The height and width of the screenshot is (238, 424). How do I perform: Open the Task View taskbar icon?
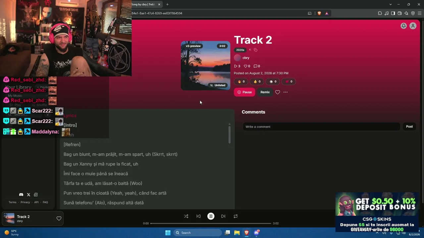[227, 233]
